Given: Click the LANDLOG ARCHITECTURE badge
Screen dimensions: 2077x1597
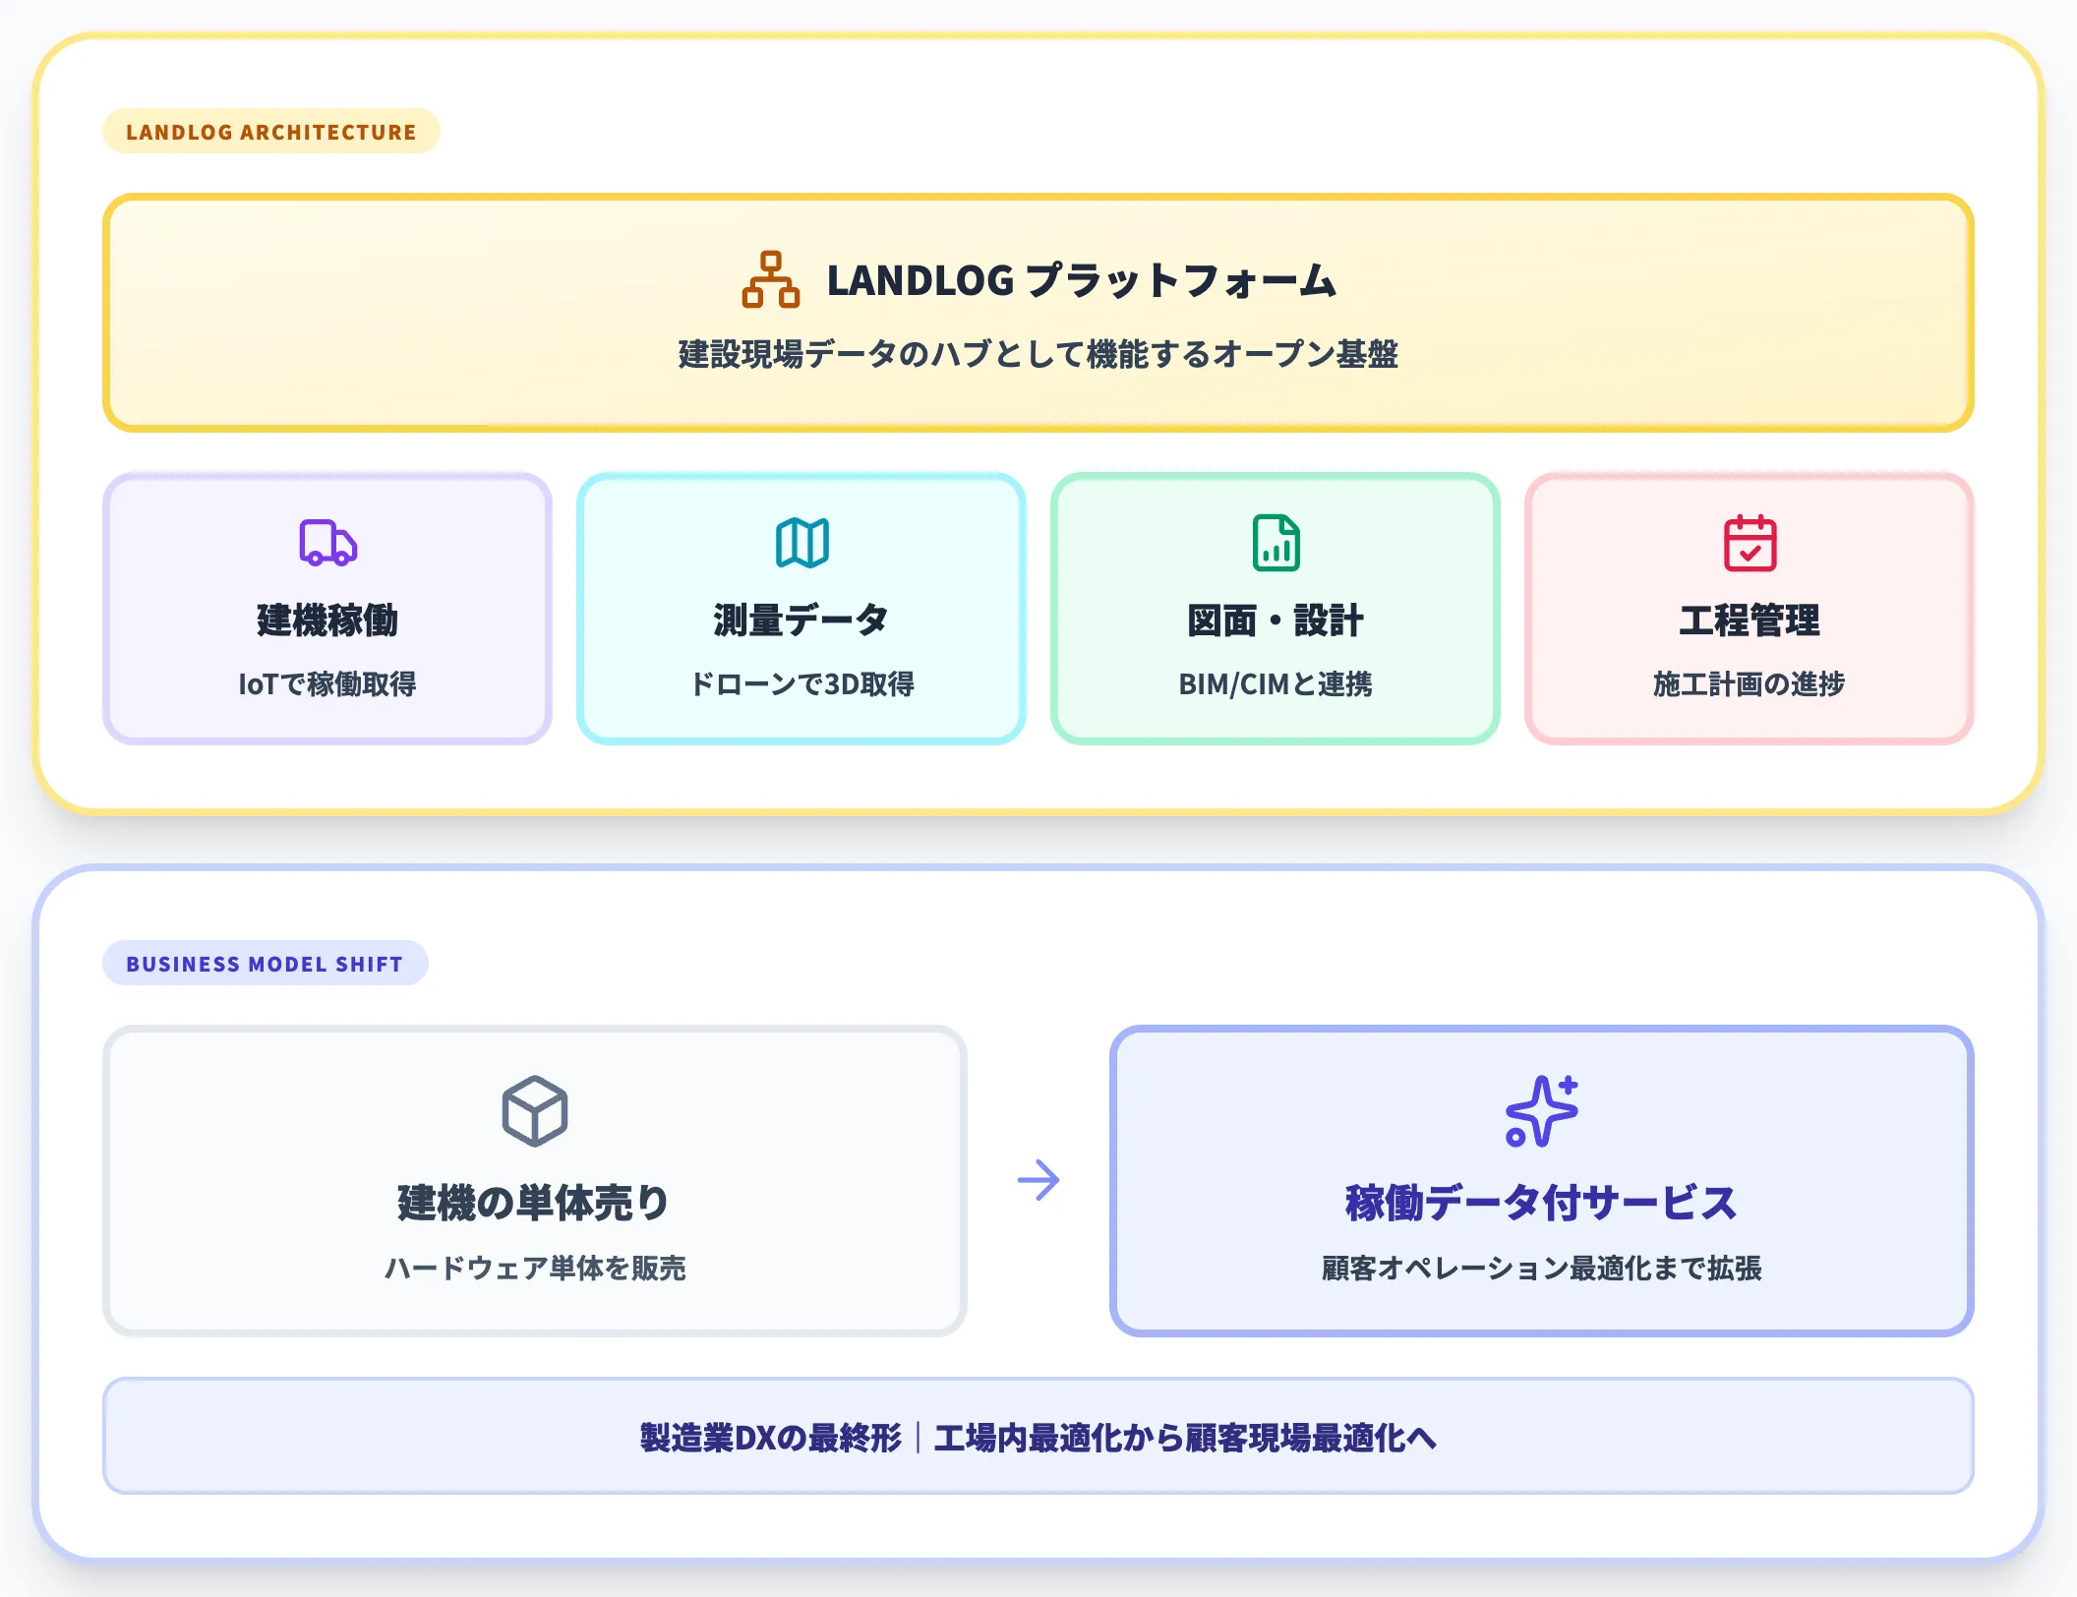Looking at the screenshot, I should (271, 130).
